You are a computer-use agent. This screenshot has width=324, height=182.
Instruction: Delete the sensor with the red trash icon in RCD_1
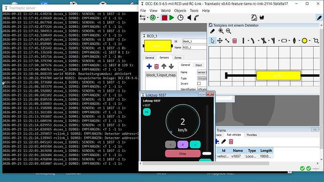coord(156,66)
